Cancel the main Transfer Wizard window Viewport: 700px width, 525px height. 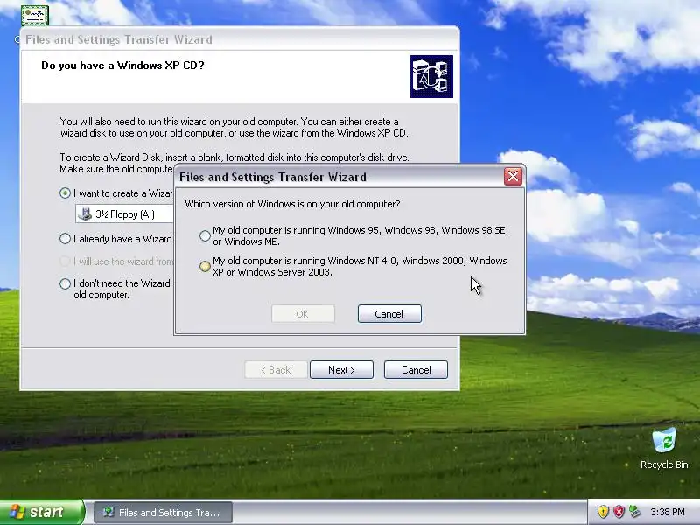coord(416,369)
